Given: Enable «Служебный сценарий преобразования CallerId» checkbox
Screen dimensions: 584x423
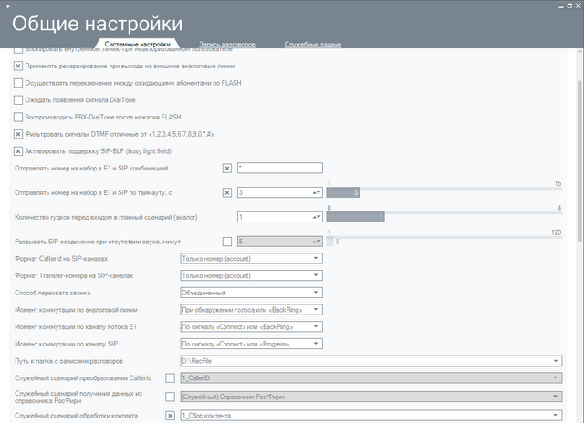Looking at the screenshot, I should 170,377.
